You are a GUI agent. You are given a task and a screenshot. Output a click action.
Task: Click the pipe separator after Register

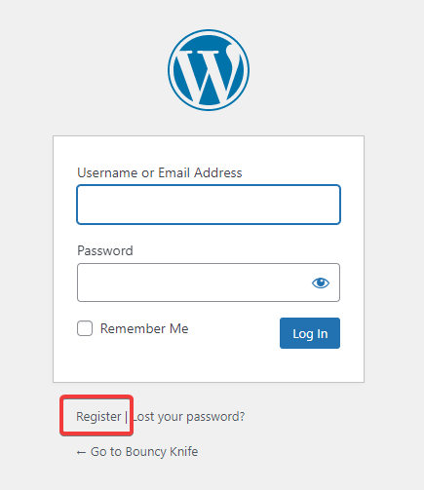(126, 417)
